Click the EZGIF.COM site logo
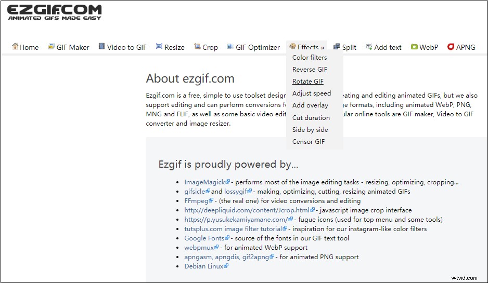This screenshot has width=488, height=283. pyautogui.click(x=55, y=12)
